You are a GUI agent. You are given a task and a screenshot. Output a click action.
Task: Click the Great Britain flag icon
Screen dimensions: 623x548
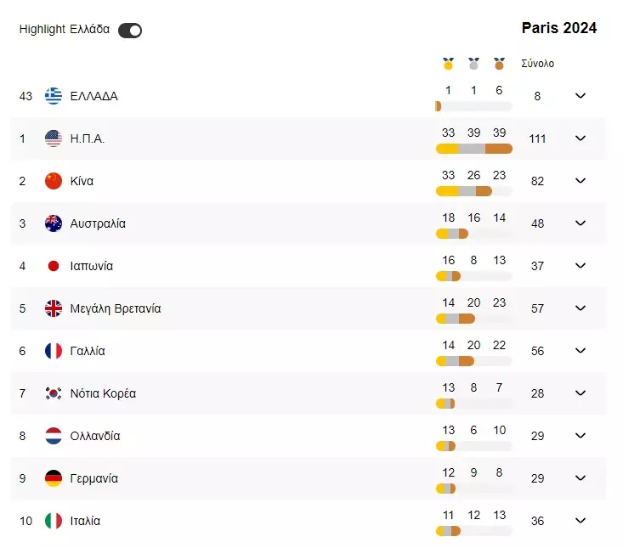[x=54, y=308]
